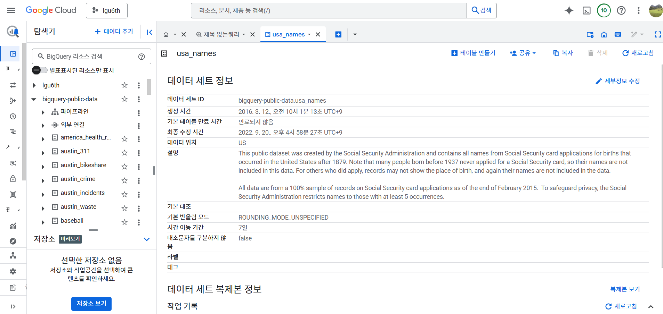Open the help question mark icon
663x314 pixels.
coord(621,10)
